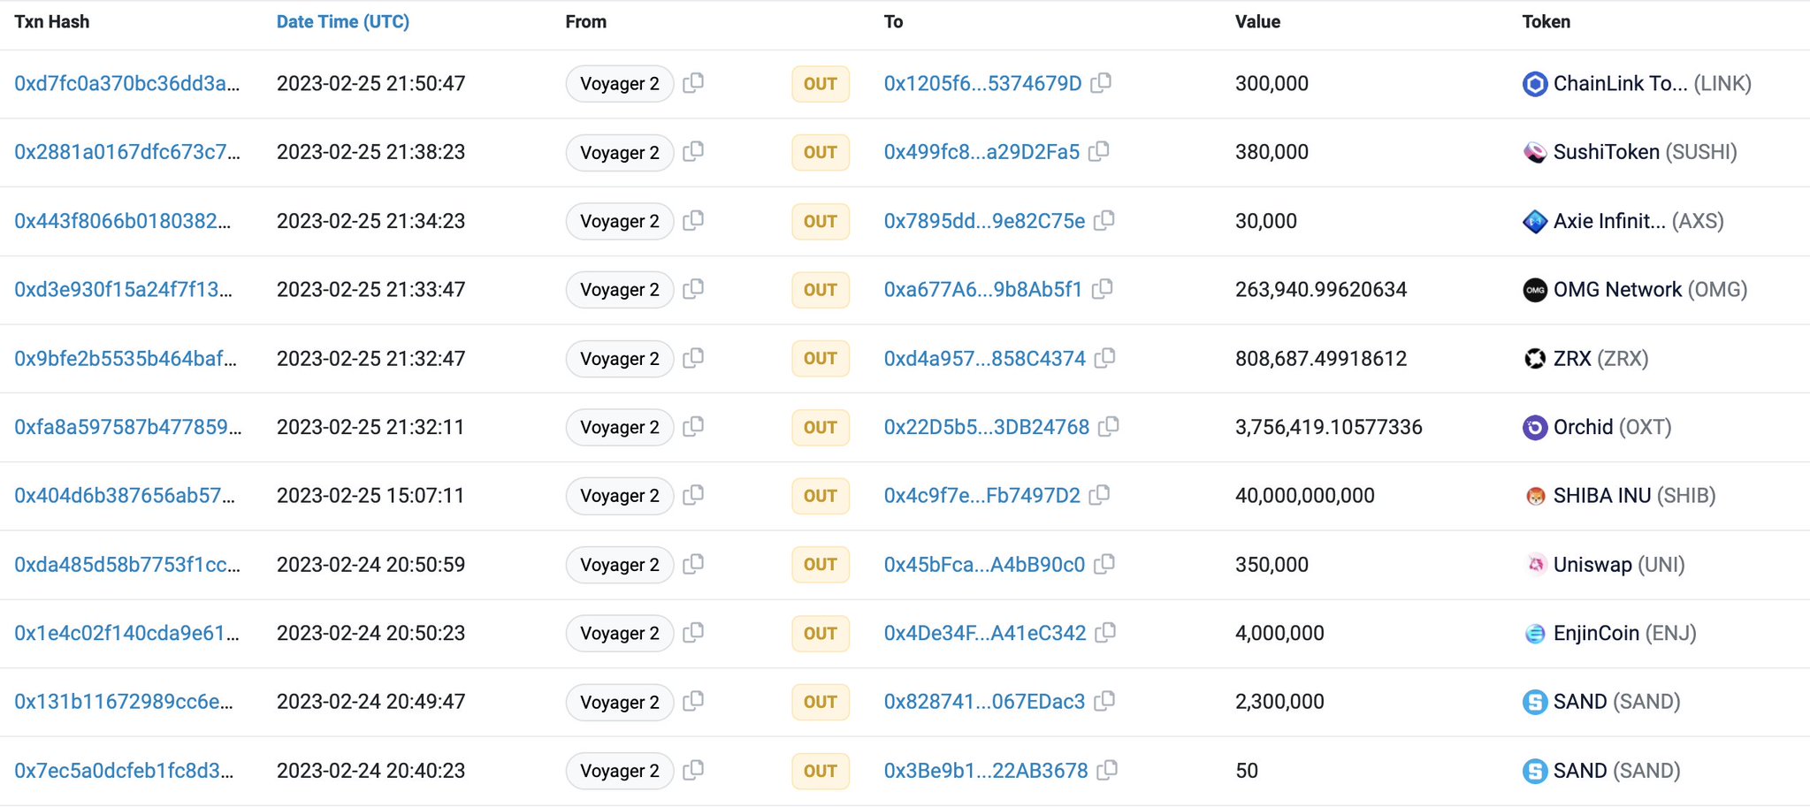Copy the 0x828741...067EDac3 address

tap(1104, 701)
